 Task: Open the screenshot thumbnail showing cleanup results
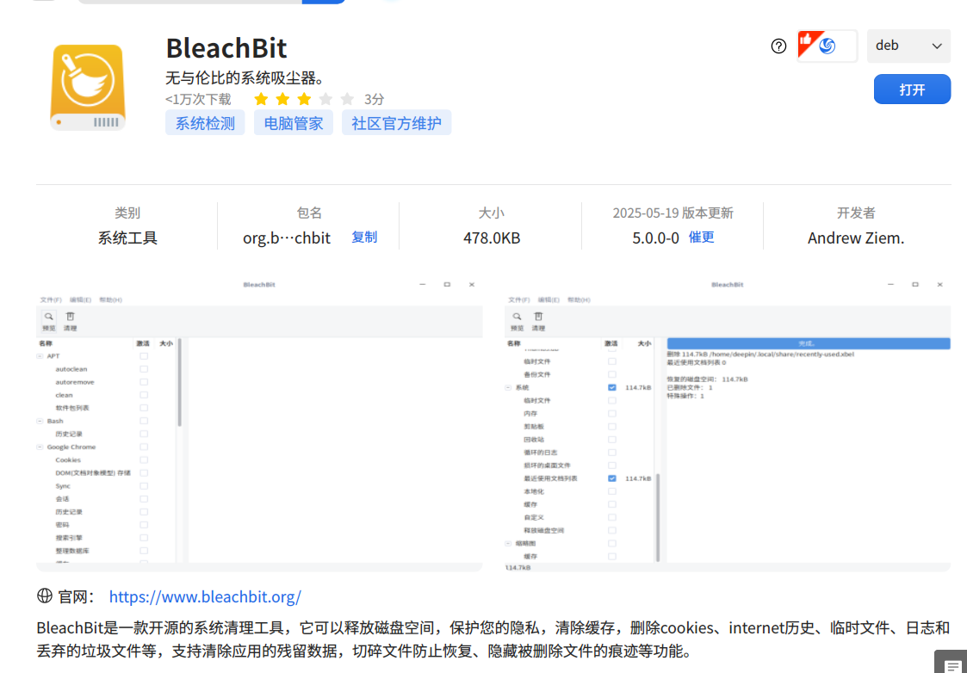click(x=728, y=424)
